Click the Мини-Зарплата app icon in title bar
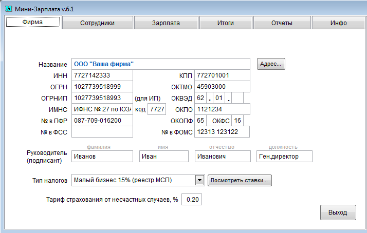Image resolution: width=367 pixels, height=233 pixels. [x=8, y=7]
